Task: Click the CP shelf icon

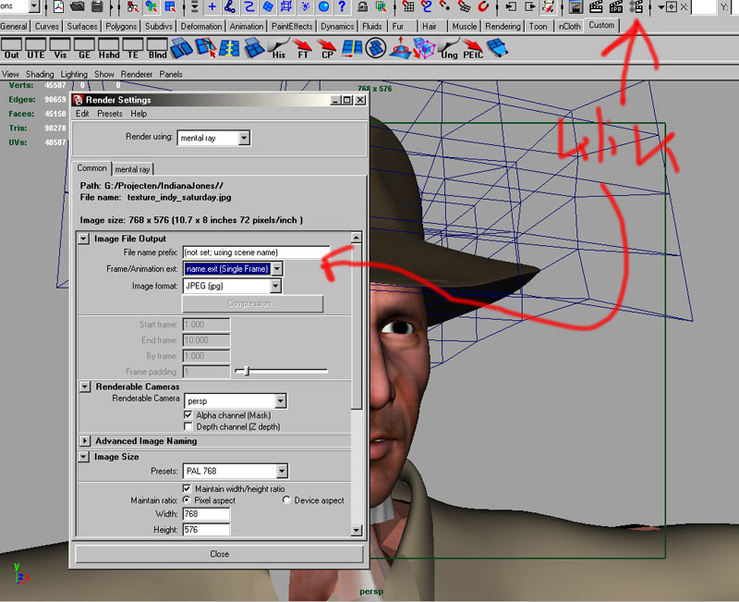Action: tap(327, 49)
